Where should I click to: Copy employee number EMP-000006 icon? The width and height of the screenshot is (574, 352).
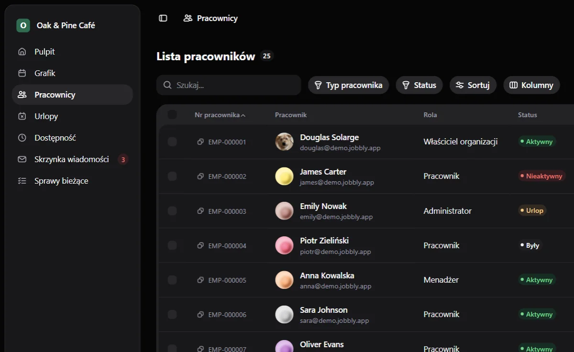200,314
